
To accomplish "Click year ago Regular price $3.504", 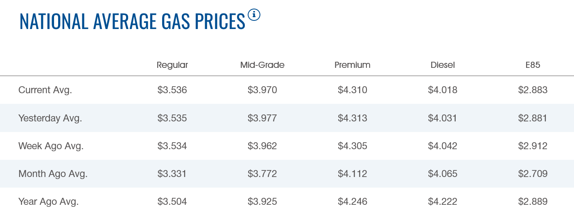I will (172, 202).
